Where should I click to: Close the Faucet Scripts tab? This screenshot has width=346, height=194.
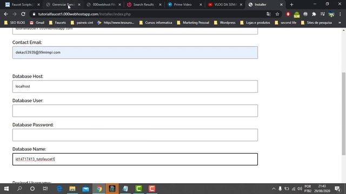38,4
